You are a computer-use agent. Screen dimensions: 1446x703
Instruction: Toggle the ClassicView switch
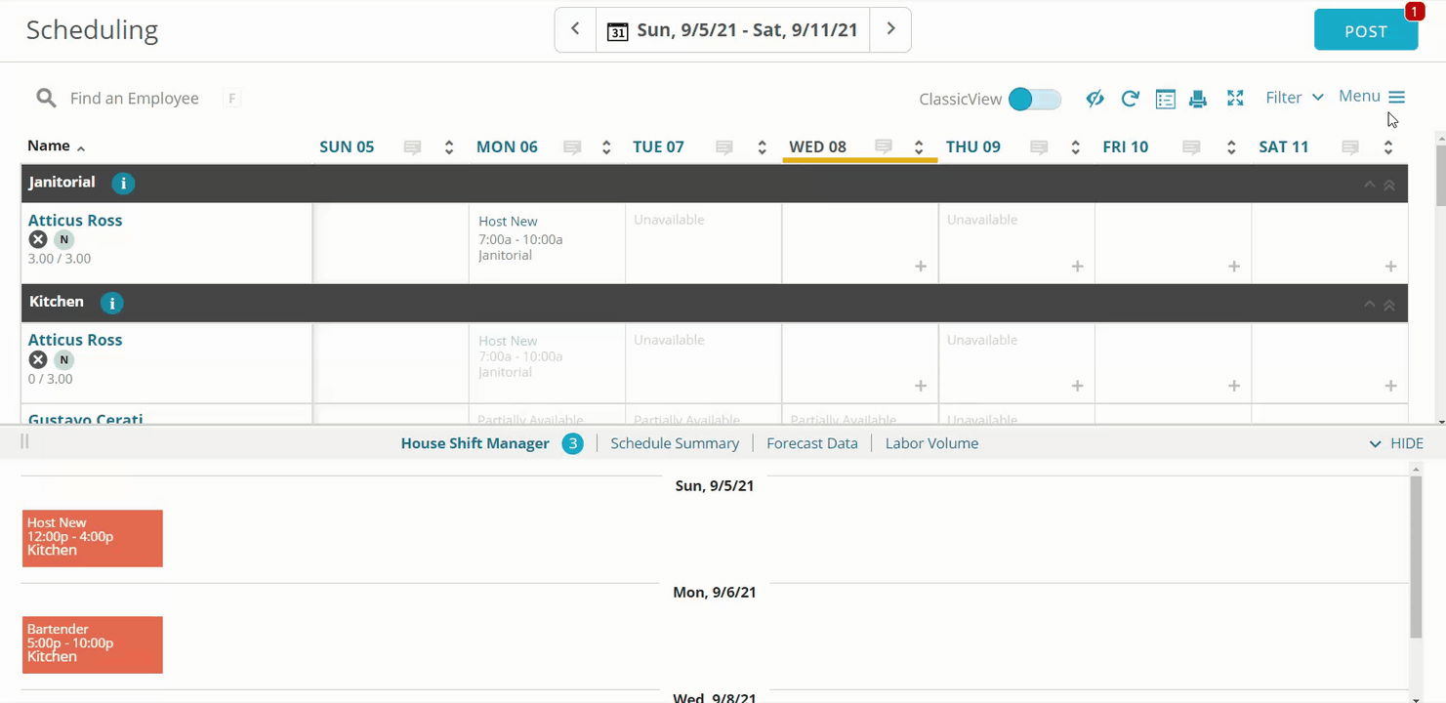(1034, 99)
